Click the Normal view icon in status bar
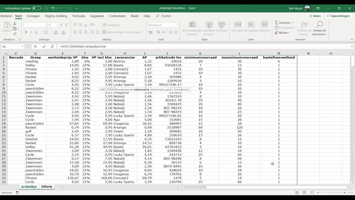The width and height of the screenshot is (355, 200). coord(297,193)
